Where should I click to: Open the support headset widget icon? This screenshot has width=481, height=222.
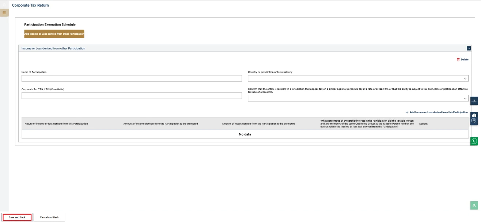click(x=474, y=115)
